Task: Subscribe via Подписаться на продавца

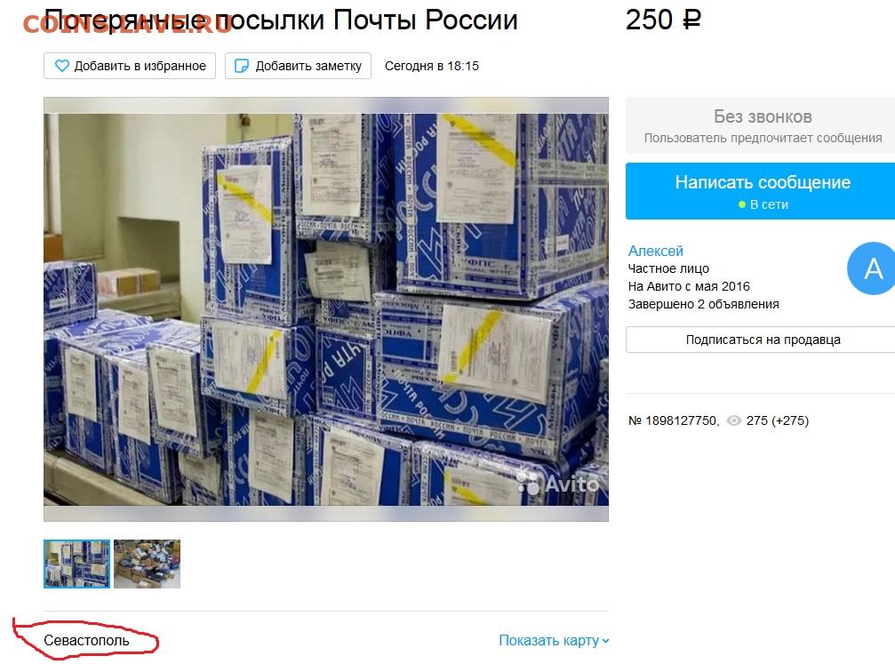Action: click(x=760, y=340)
